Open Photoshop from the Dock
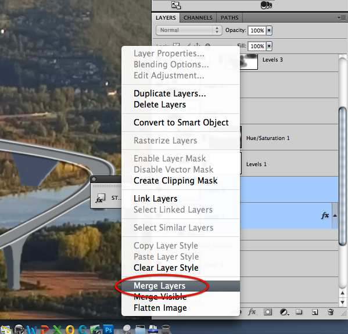 point(108,329)
